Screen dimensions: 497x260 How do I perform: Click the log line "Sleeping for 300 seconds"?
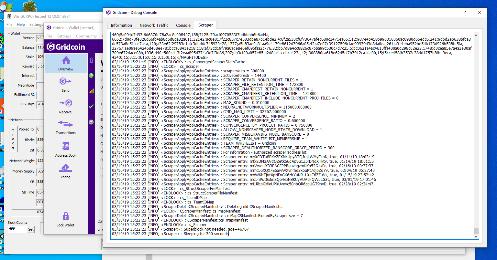170,234
